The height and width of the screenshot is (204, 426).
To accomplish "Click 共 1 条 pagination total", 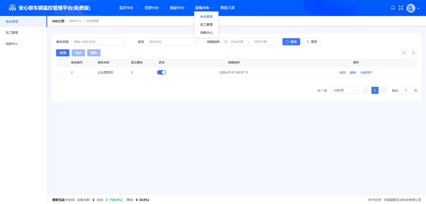I will [x=322, y=90].
